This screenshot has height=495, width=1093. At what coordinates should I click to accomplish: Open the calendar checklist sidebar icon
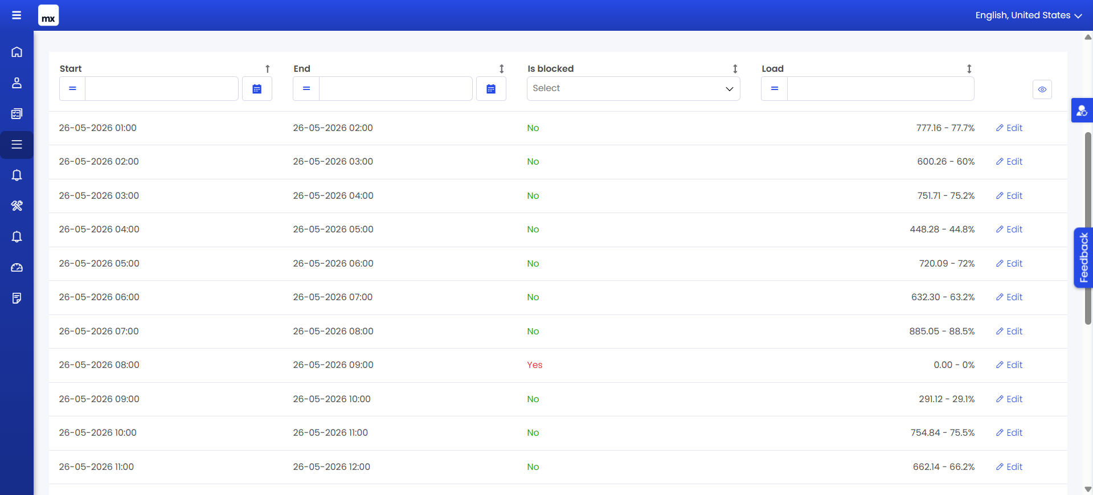point(17,113)
